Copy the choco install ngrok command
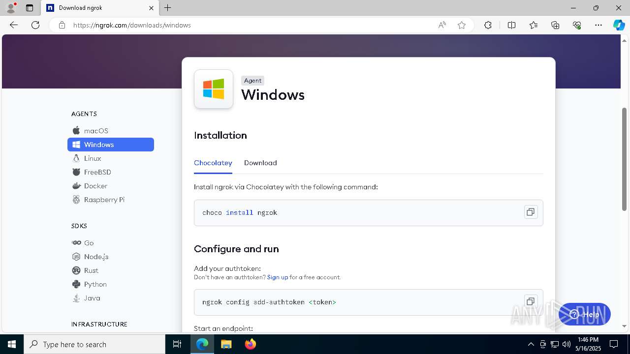 pos(531,212)
